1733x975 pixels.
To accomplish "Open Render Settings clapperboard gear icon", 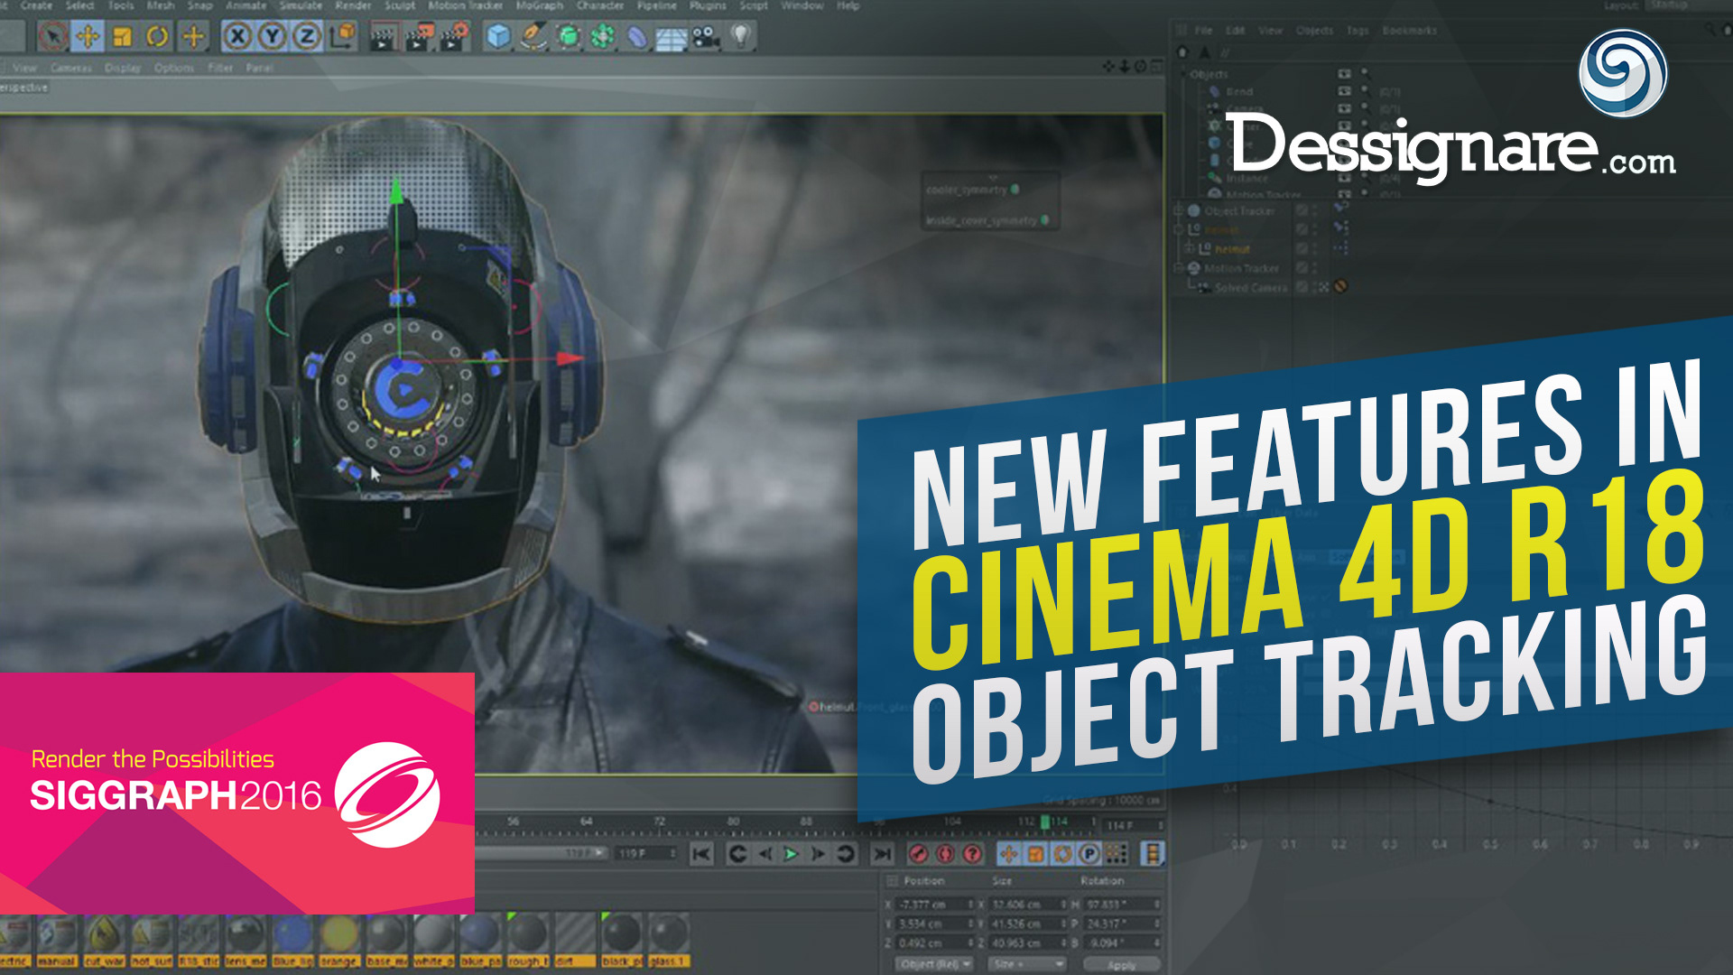I will click(453, 37).
